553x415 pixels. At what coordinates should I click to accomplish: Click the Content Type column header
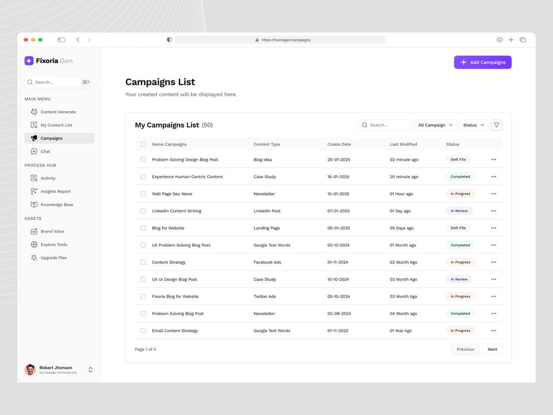(267, 144)
